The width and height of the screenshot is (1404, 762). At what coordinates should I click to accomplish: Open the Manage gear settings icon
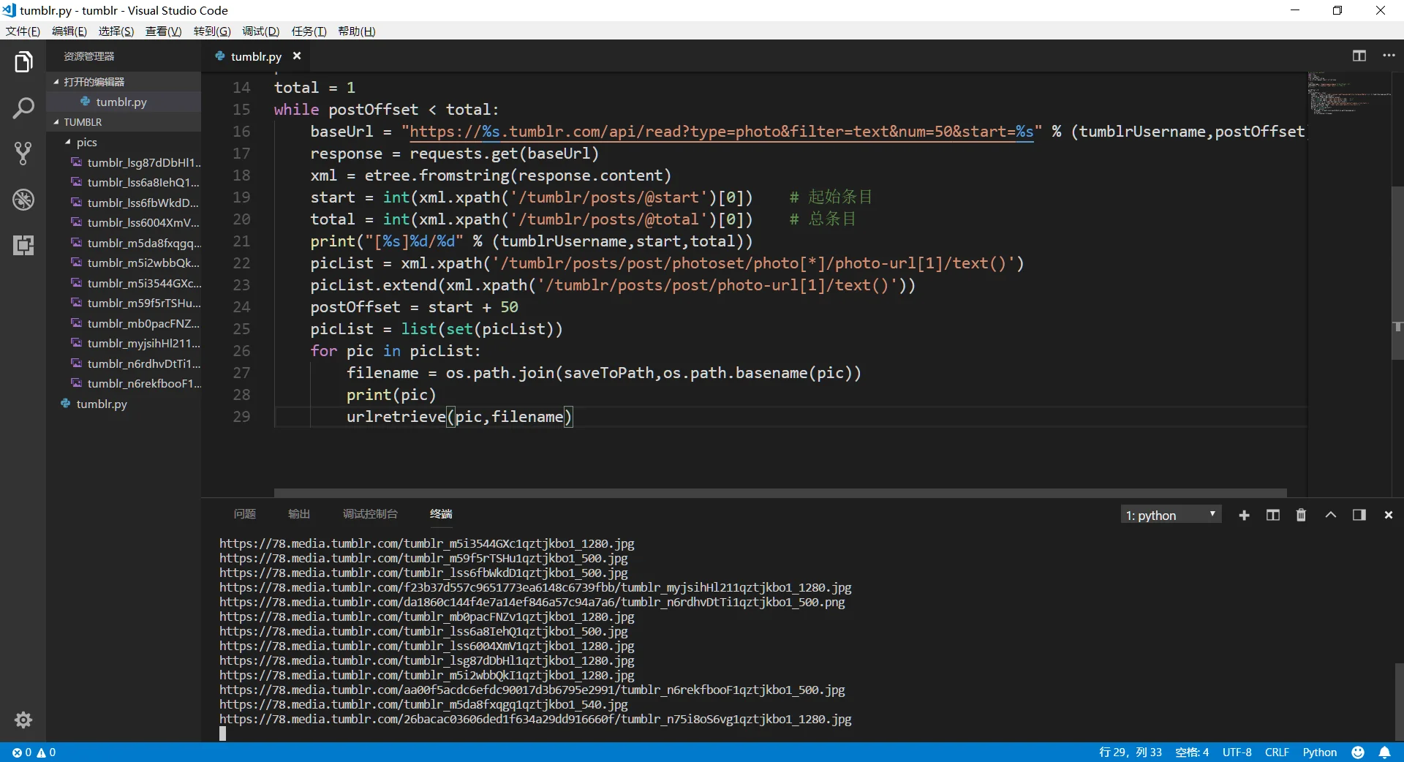[23, 720]
